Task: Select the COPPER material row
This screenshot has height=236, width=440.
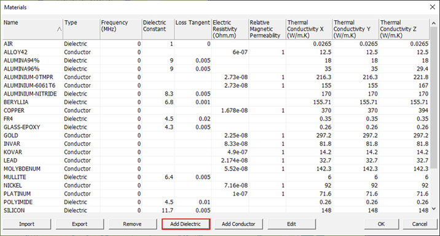Action: pos(216,110)
